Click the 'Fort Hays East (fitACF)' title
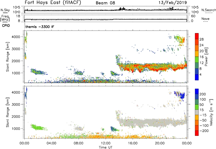Image resolution: width=216 pixels, height=149 pixels. [53, 3]
